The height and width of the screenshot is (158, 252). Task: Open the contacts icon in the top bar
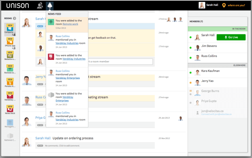click(40, 6)
